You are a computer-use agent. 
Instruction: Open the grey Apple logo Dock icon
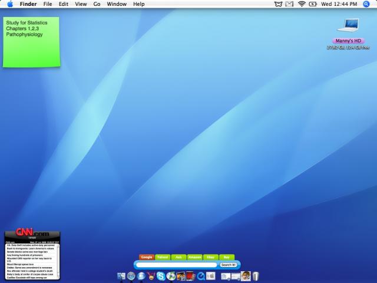pos(211,276)
